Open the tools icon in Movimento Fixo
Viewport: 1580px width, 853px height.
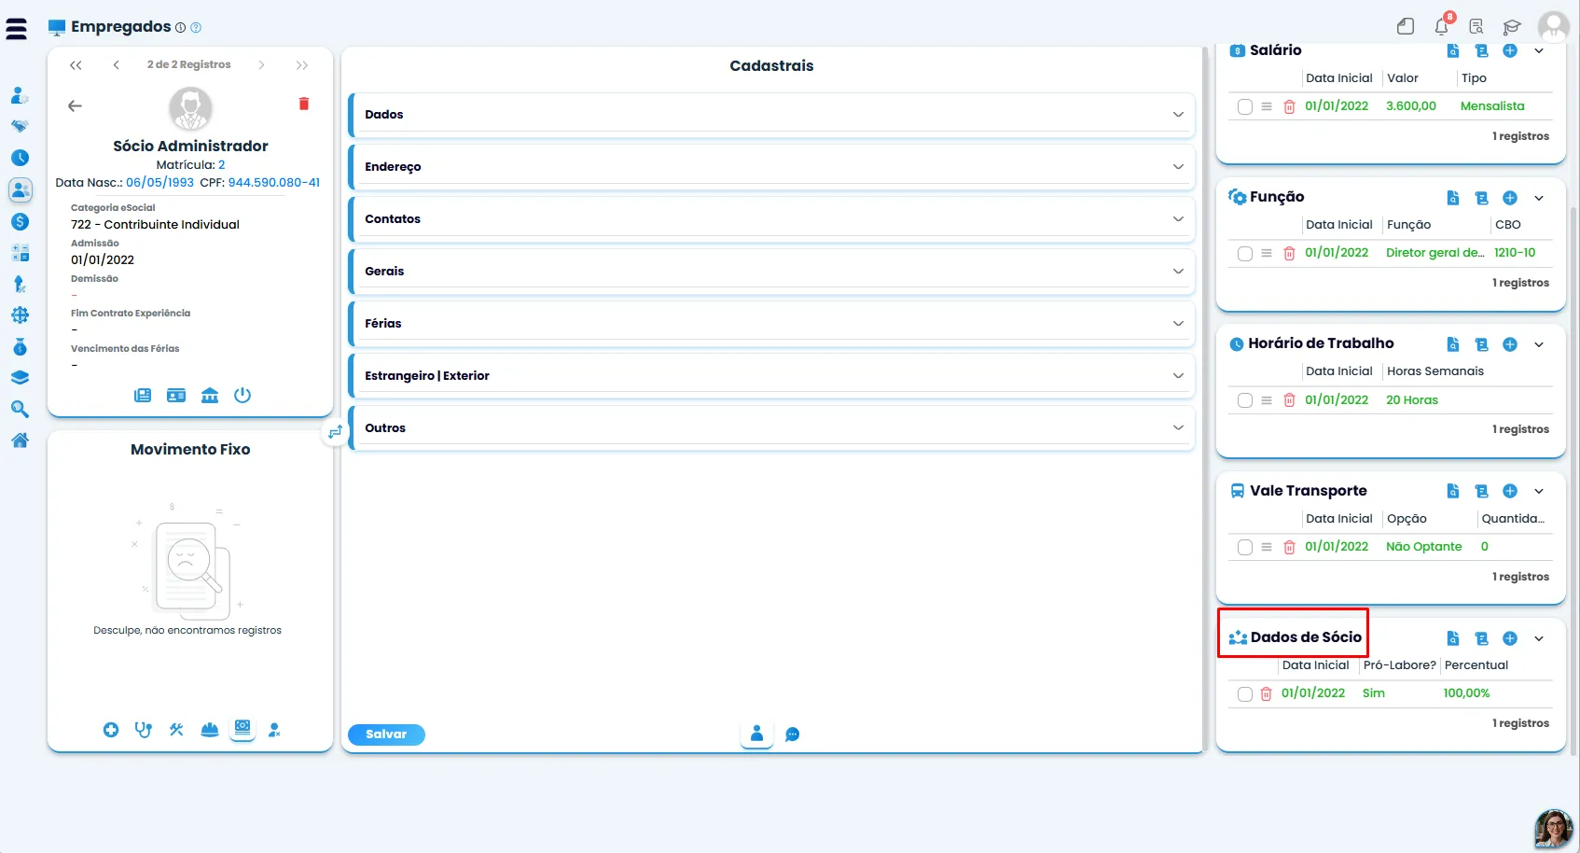(176, 730)
